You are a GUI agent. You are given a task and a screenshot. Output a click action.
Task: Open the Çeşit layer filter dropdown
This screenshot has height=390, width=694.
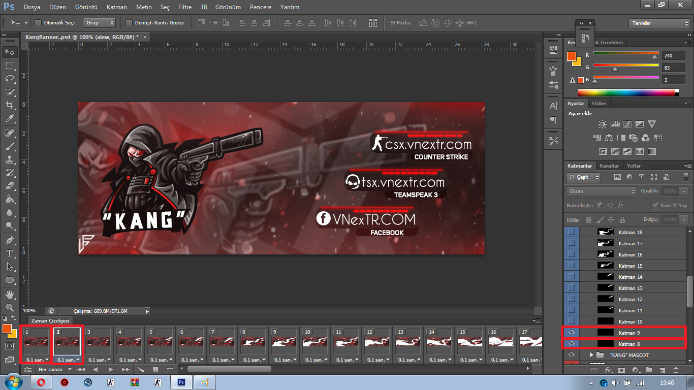pos(584,177)
